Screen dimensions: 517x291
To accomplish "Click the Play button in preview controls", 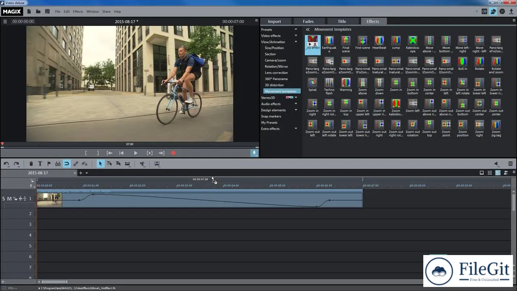I will pos(136,153).
